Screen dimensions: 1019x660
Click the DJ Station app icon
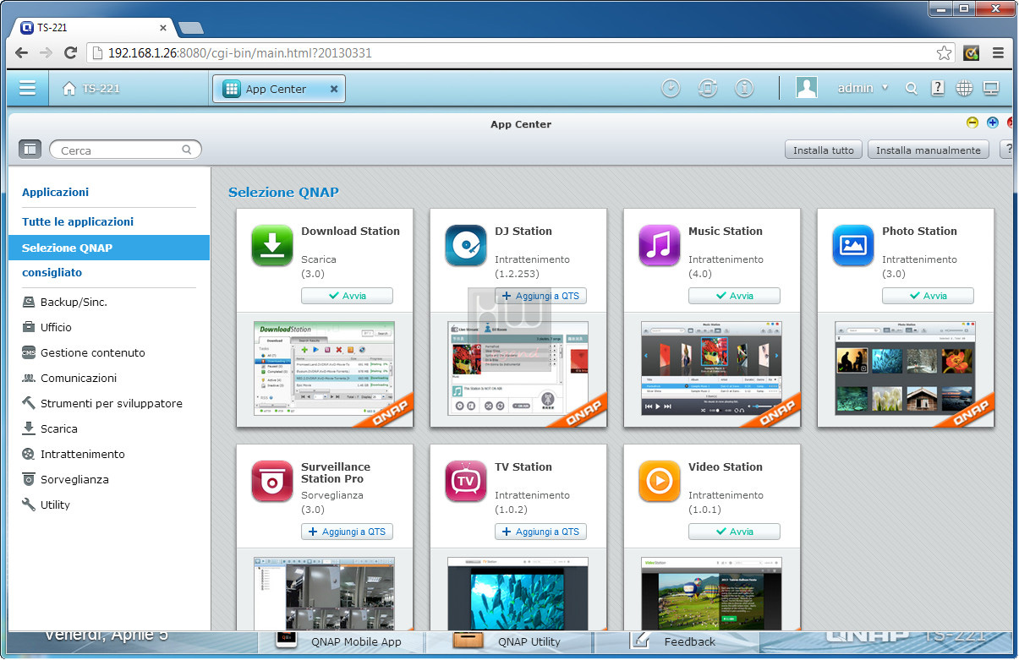pyautogui.click(x=466, y=246)
